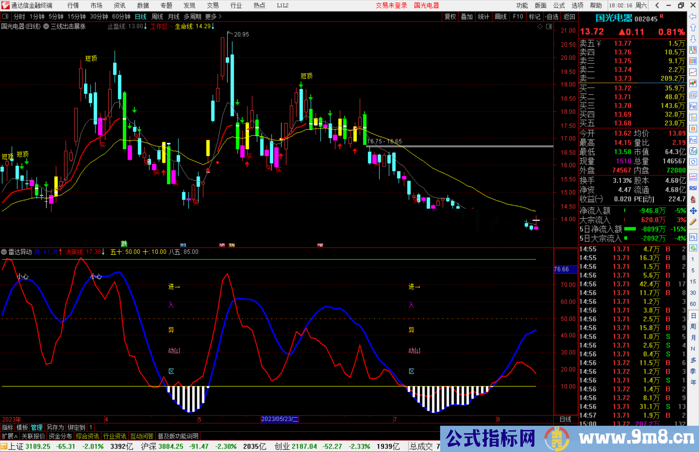The height and width of the screenshot is (452, 699).
Task: Select the red line chart icon
Action: [693, 72]
